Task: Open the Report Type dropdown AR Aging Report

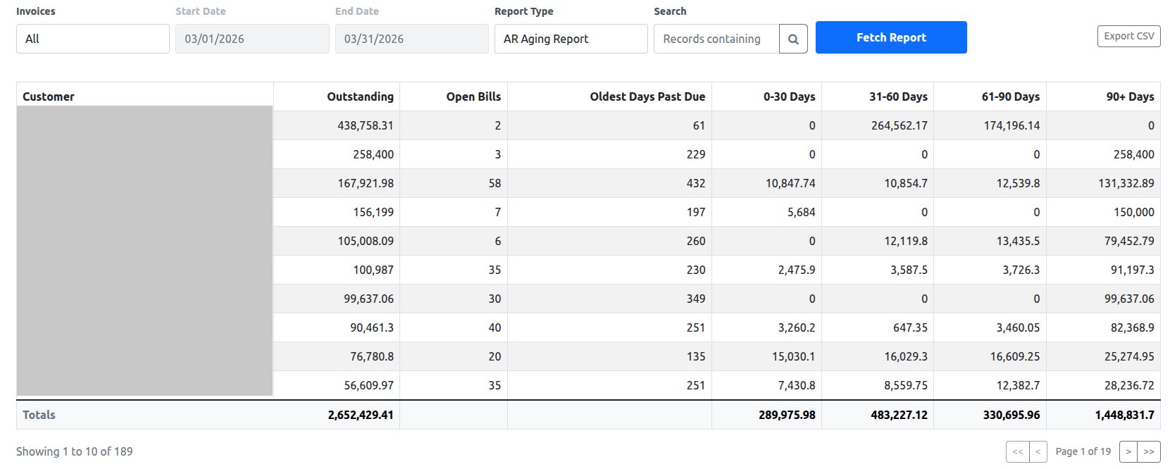Action: 571,39
